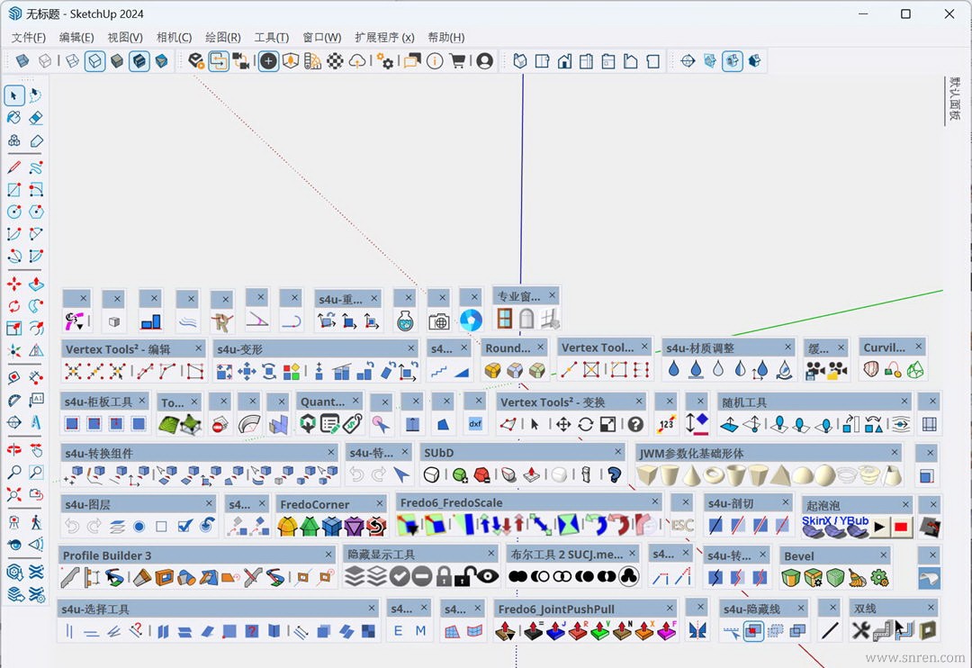Toggle the X-ray face style in top toolbar

(22, 61)
